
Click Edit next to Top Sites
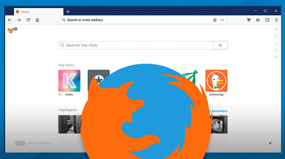tap(225, 65)
